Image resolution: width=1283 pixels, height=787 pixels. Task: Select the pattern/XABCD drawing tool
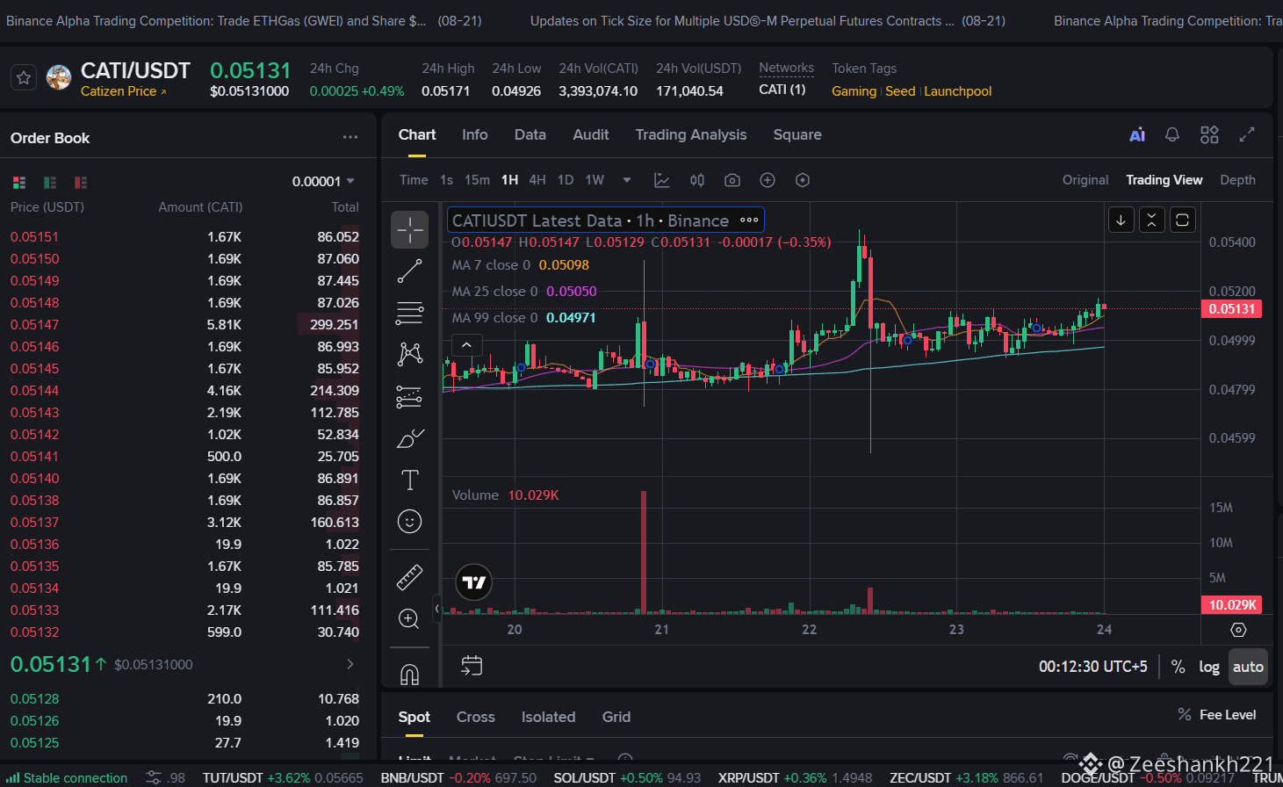pos(409,354)
